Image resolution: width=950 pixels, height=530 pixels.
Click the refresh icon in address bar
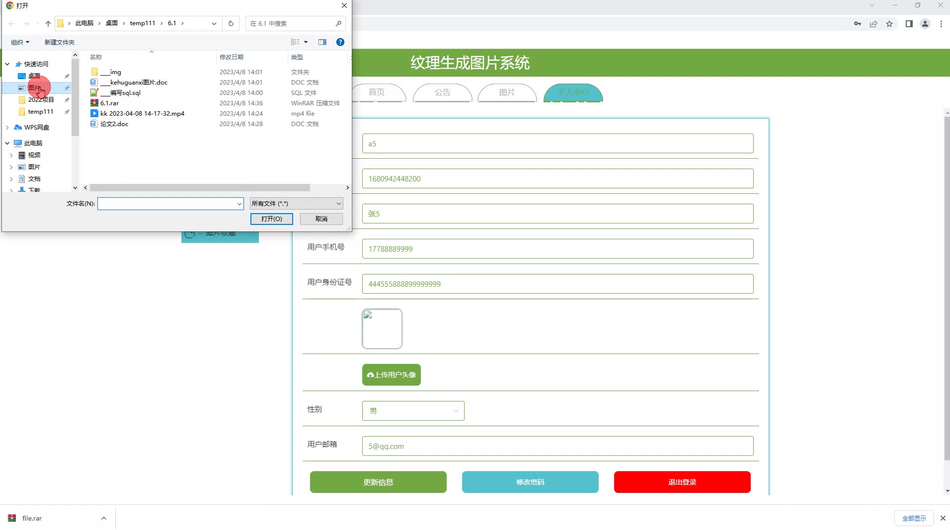click(231, 23)
